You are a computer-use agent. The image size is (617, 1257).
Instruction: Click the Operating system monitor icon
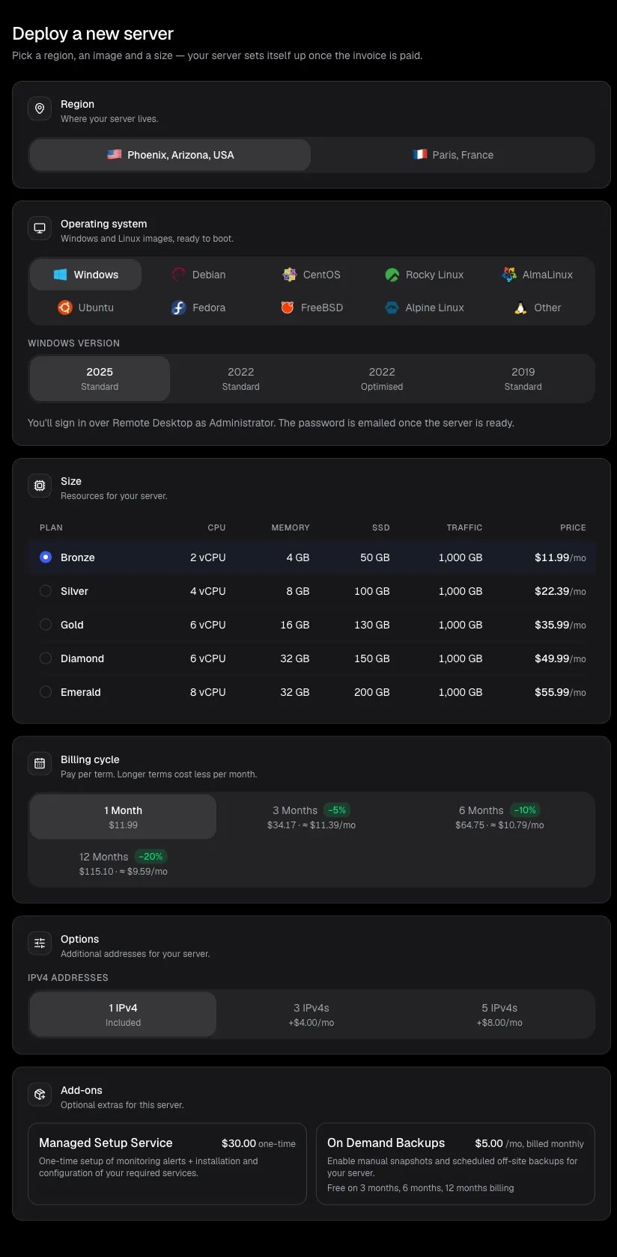click(40, 228)
